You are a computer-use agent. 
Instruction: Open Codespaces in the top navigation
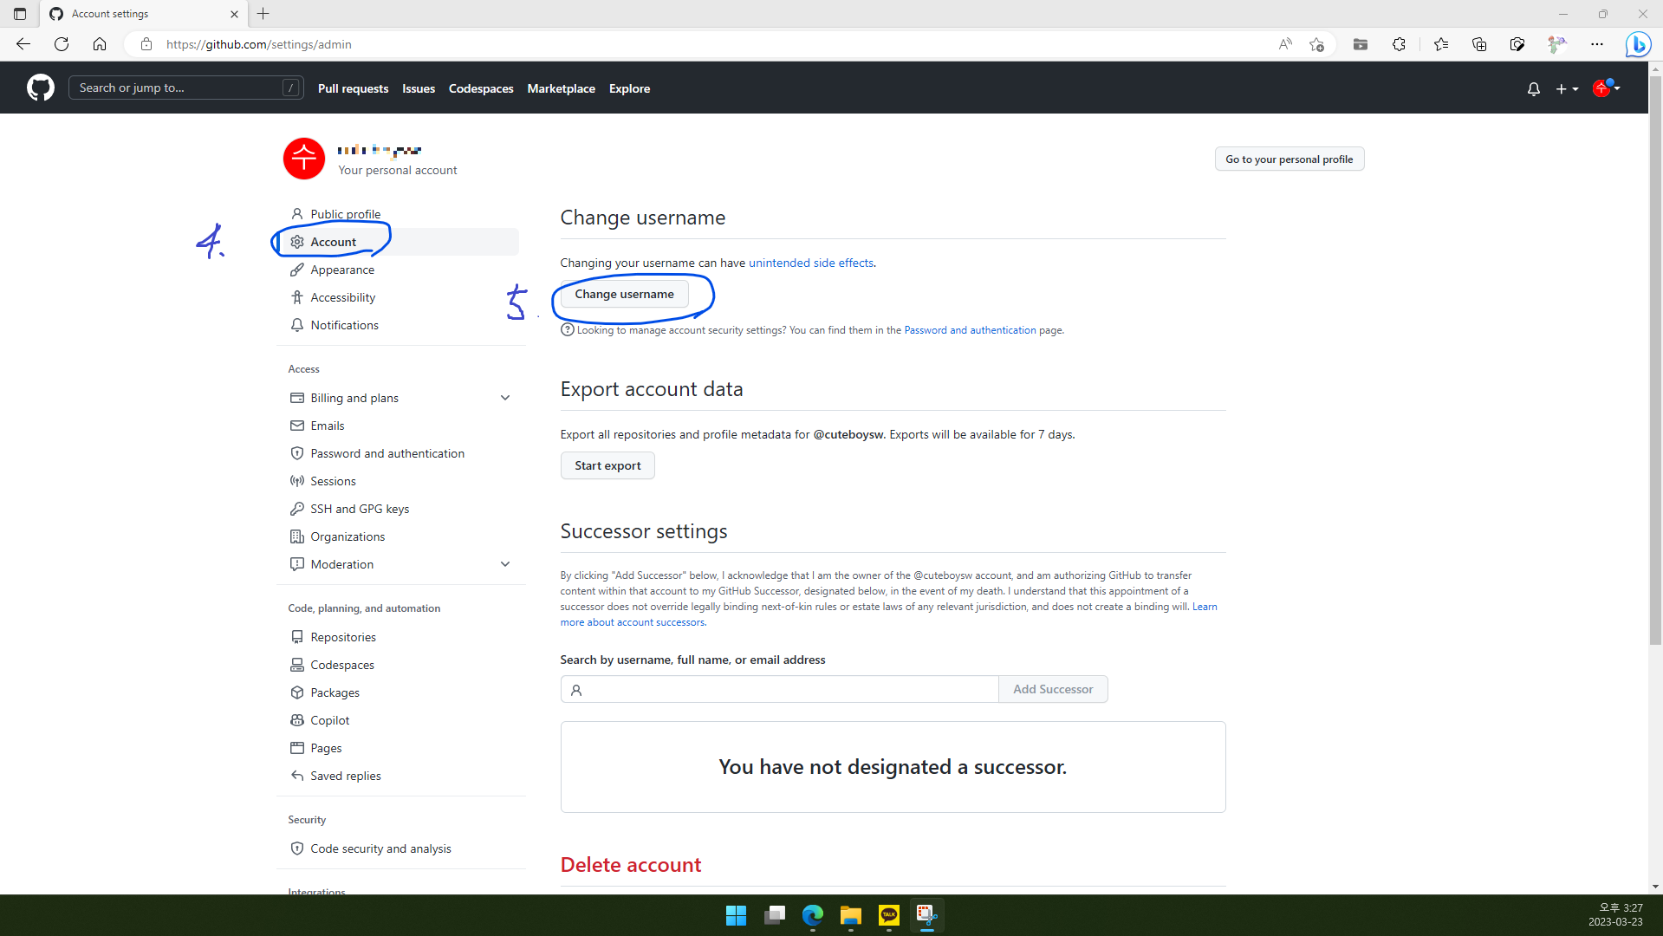point(481,88)
